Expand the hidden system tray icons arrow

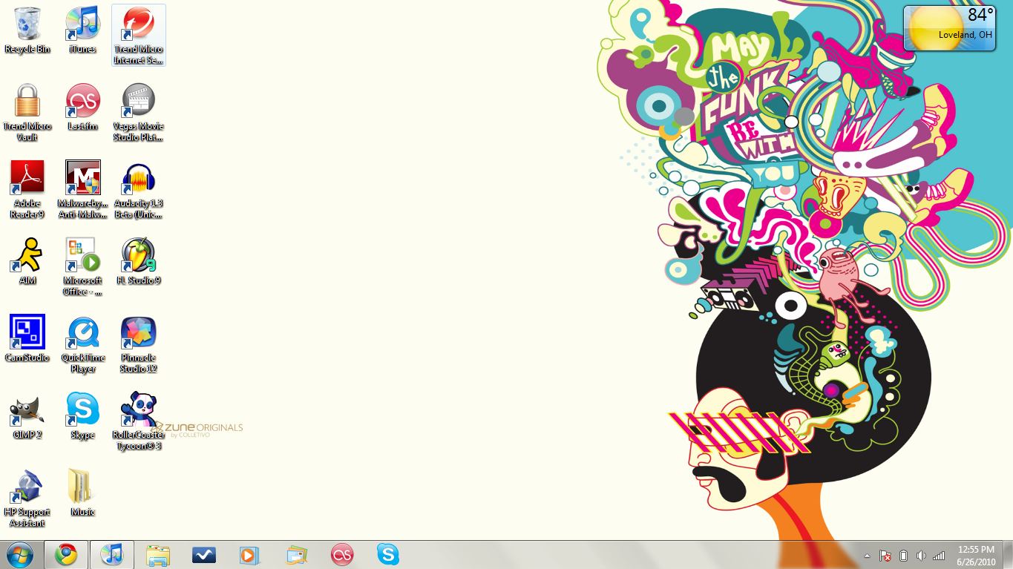point(867,556)
